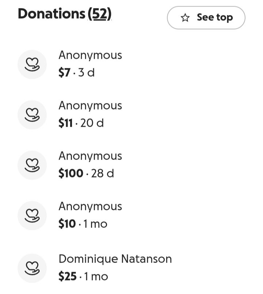Click the Anonymous name on $10 donation
This screenshot has width=263, height=294.
90,207
